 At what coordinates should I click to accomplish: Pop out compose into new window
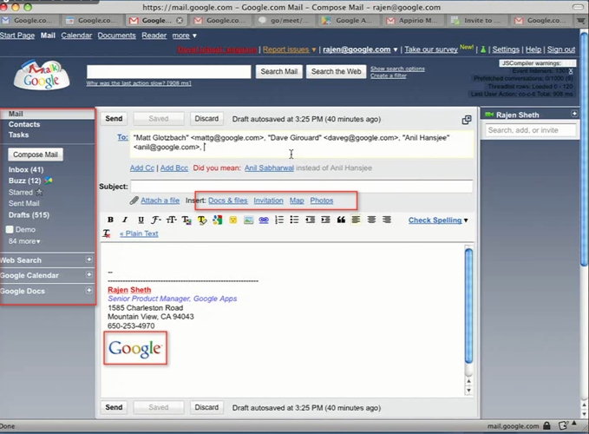(466, 120)
